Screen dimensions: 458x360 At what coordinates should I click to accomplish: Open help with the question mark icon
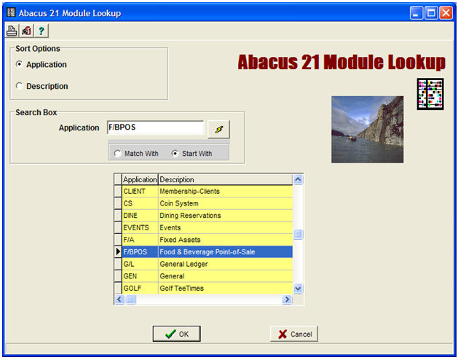pos(42,31)
